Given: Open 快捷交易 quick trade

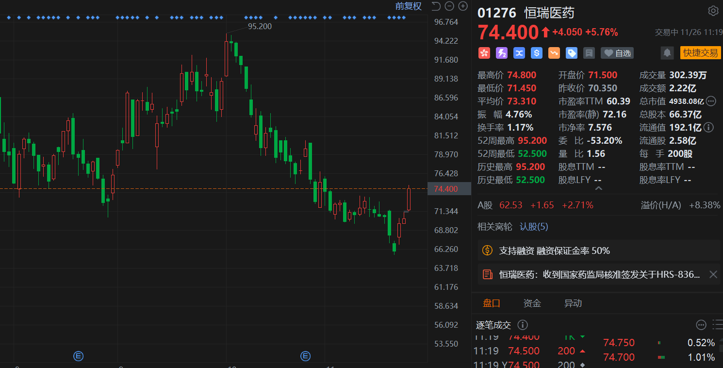Looking at the screenshot, I should pyautogui.click(x=701, y=53).
